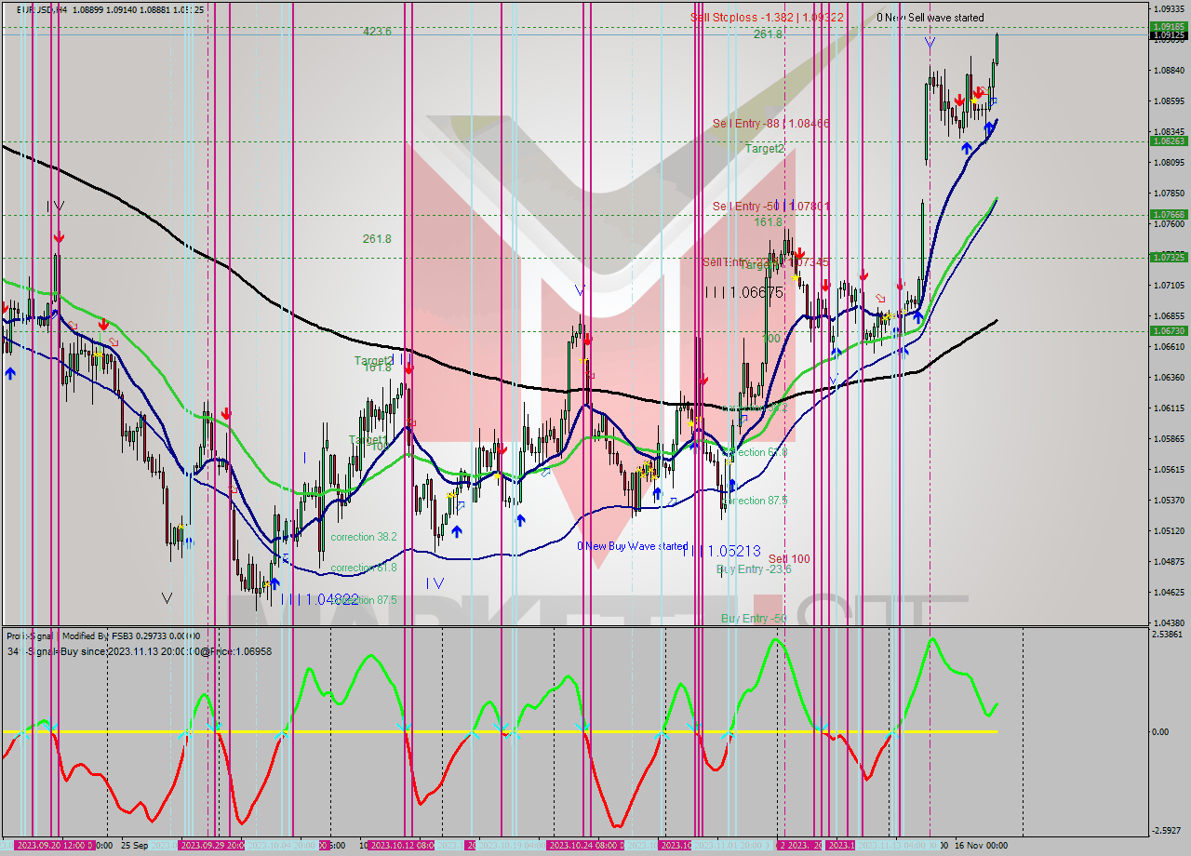Select the 2023.09.20 12:00 date marker
Image resolution: width=1191 pixels, height=856 pixels.
pos(55,845)
